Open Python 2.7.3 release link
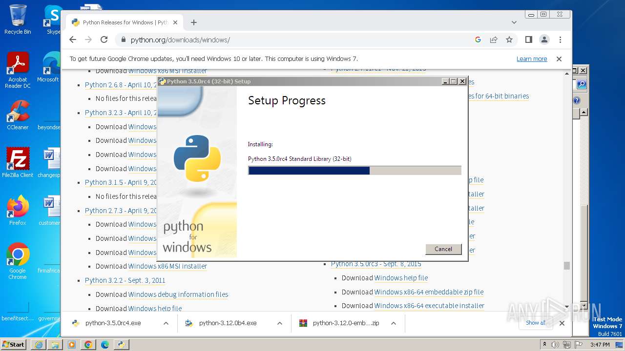 [x=121, y=211]
